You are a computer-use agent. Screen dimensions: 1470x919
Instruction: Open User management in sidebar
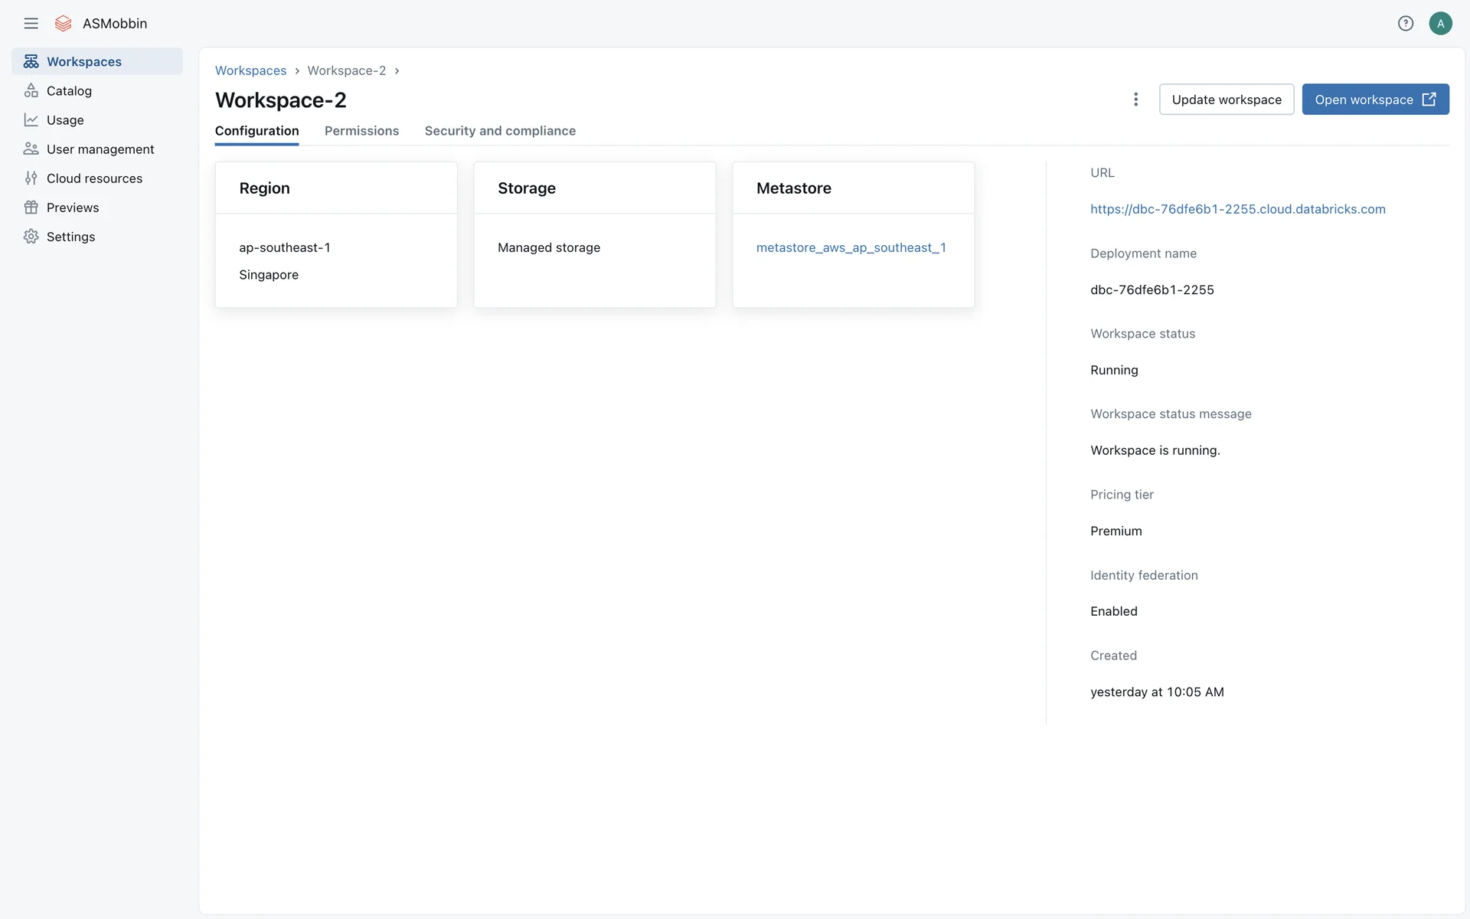click(x=100, y=149)
